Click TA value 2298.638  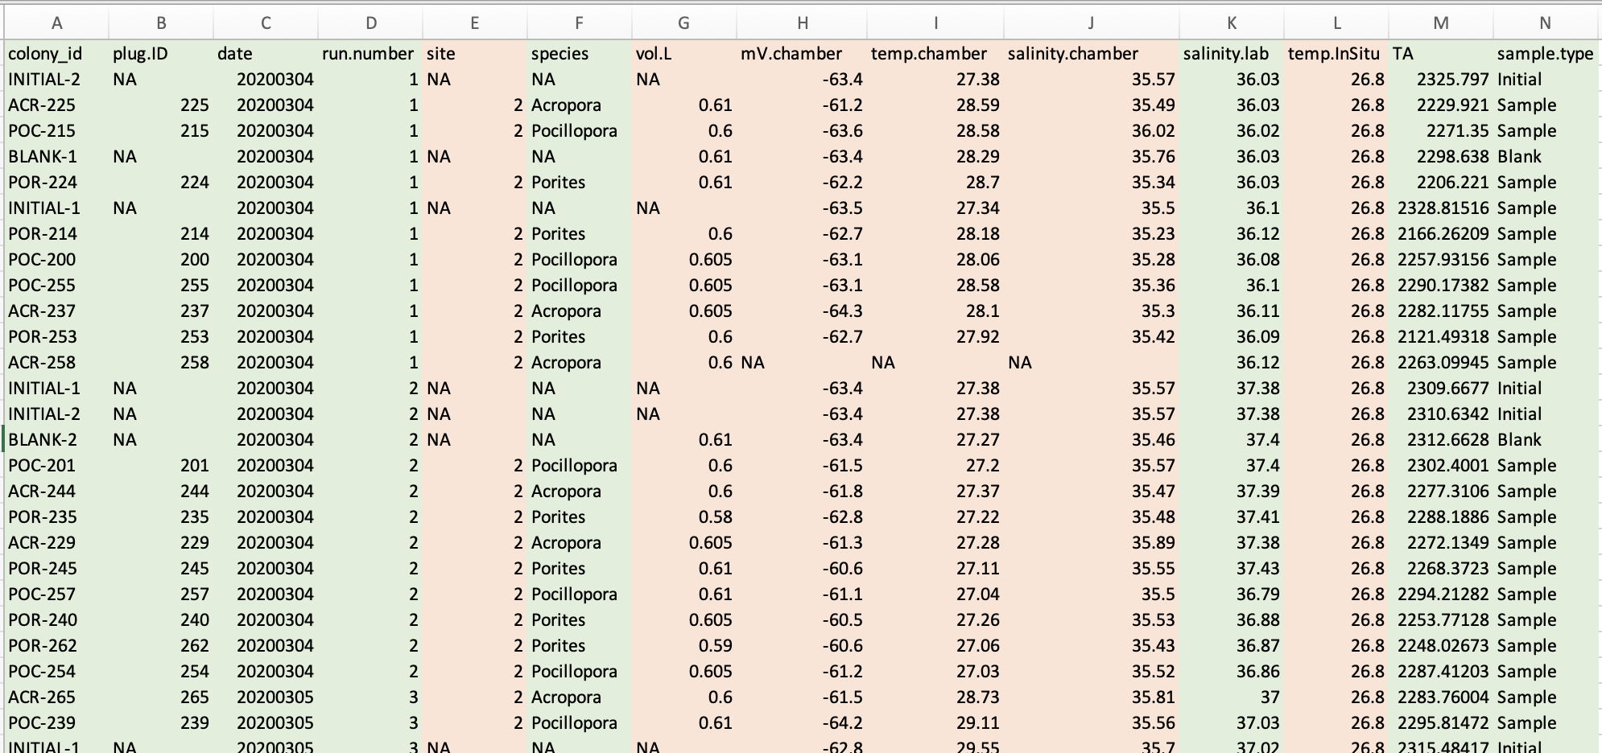tap(1441, 157)
